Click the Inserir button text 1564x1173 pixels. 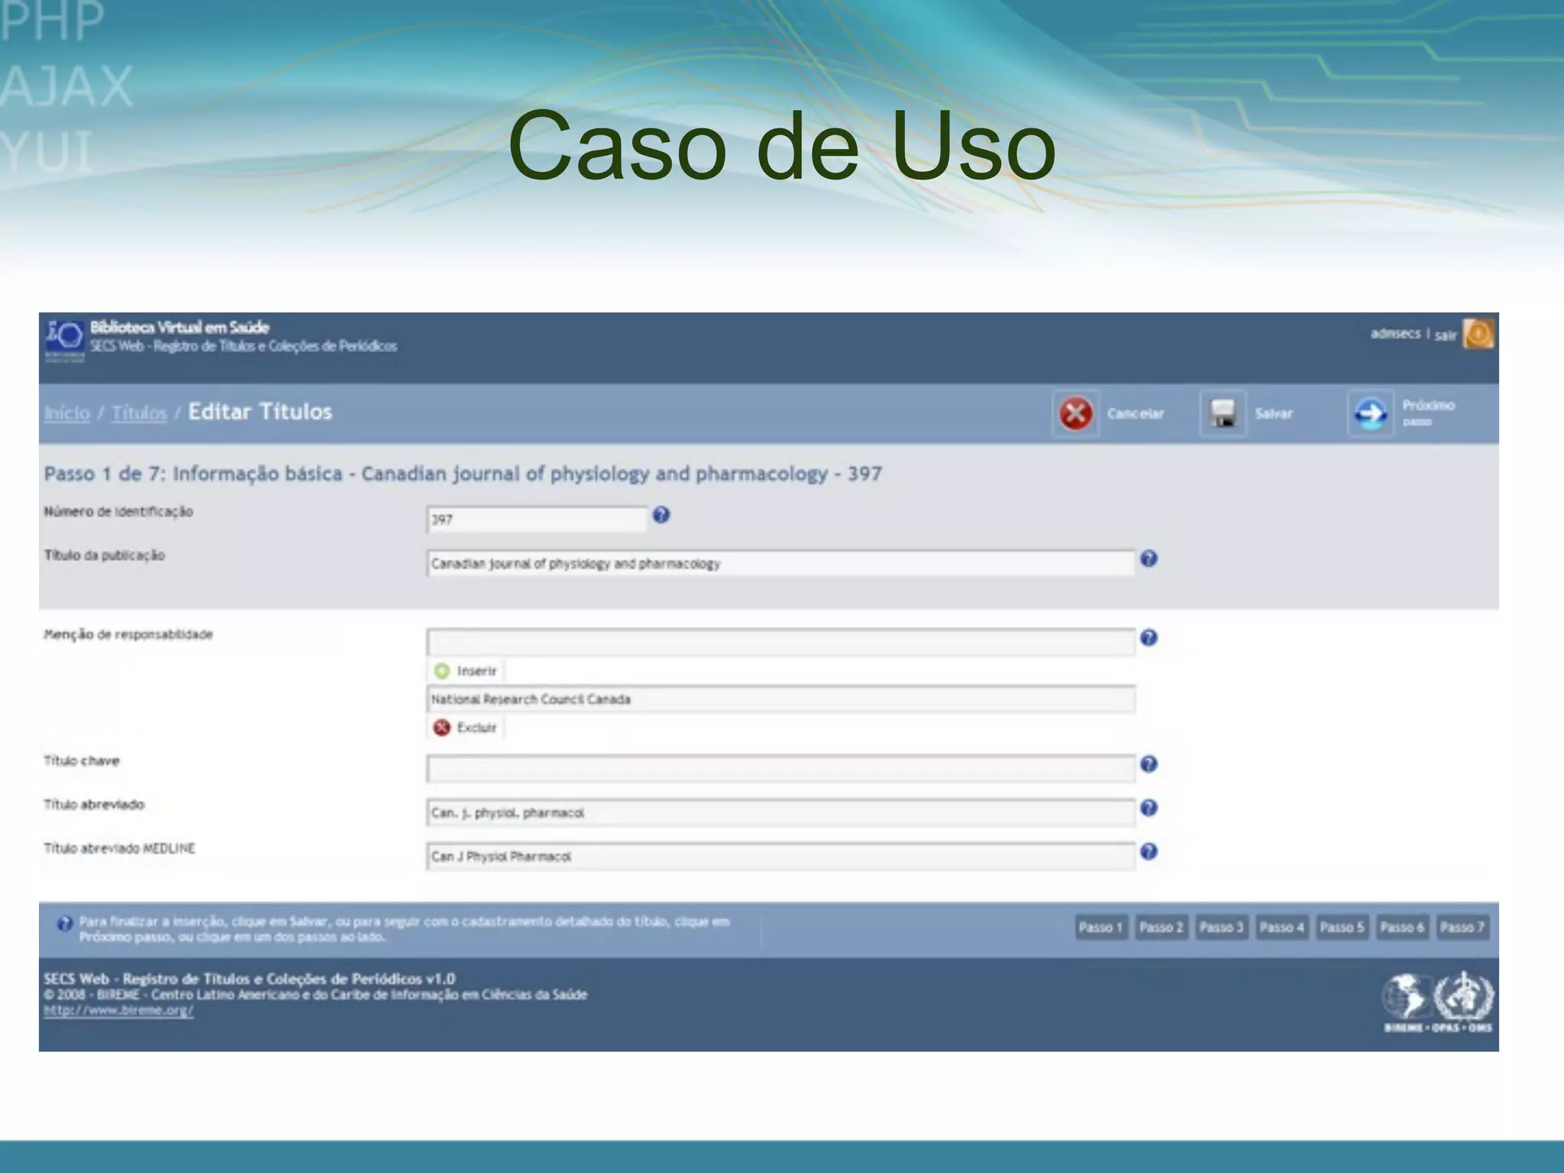(477, 671)
